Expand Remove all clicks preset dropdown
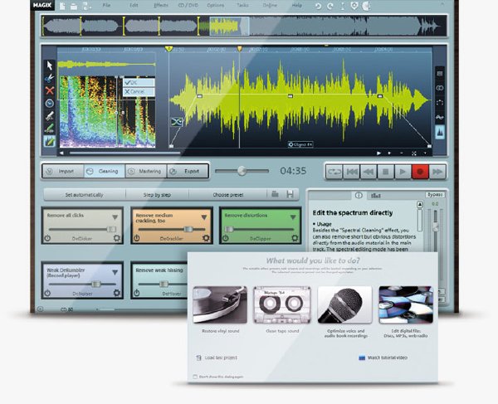Viewport: 498px width, 404px height. tap(115, 217)
